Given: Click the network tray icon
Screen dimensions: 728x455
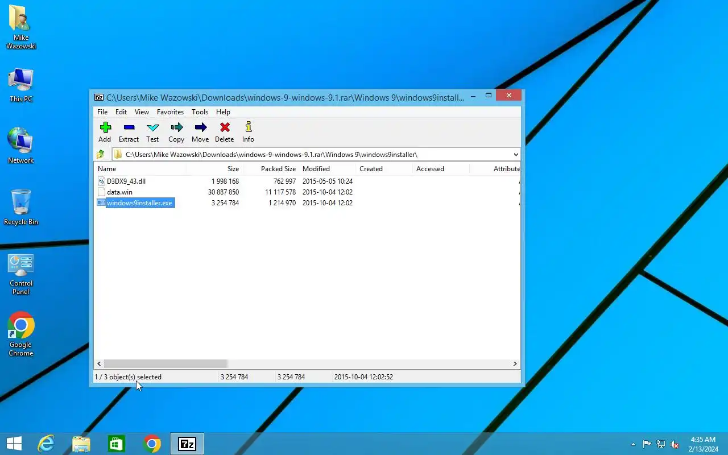Looking at the screenshot, I should pos(661,444).
